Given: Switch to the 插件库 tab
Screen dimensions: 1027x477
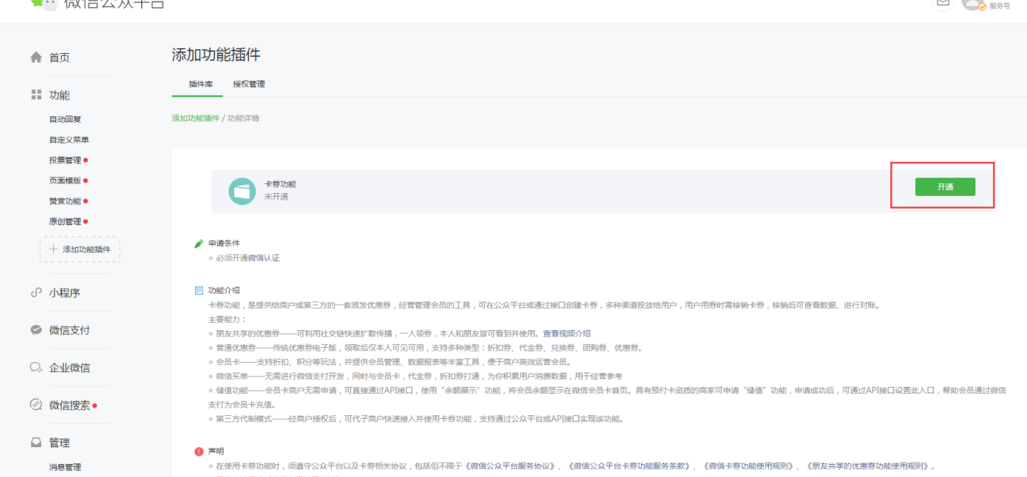Looking at the screenshot, I should (x=201, y=84).
